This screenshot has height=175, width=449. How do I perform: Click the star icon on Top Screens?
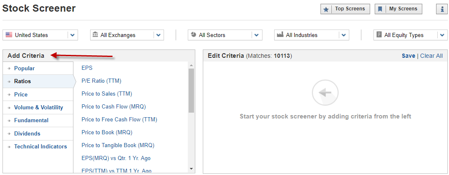pos(326,9)
